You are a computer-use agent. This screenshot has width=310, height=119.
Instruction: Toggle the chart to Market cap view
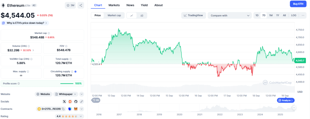(114, 16)
